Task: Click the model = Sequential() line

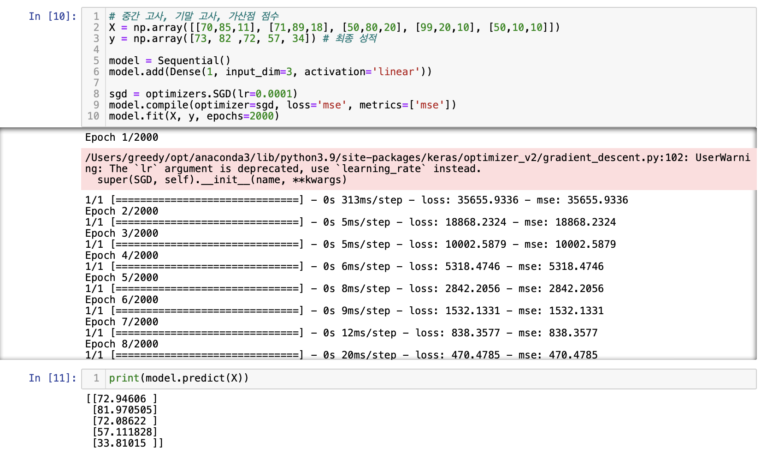Action: [170, 61]
